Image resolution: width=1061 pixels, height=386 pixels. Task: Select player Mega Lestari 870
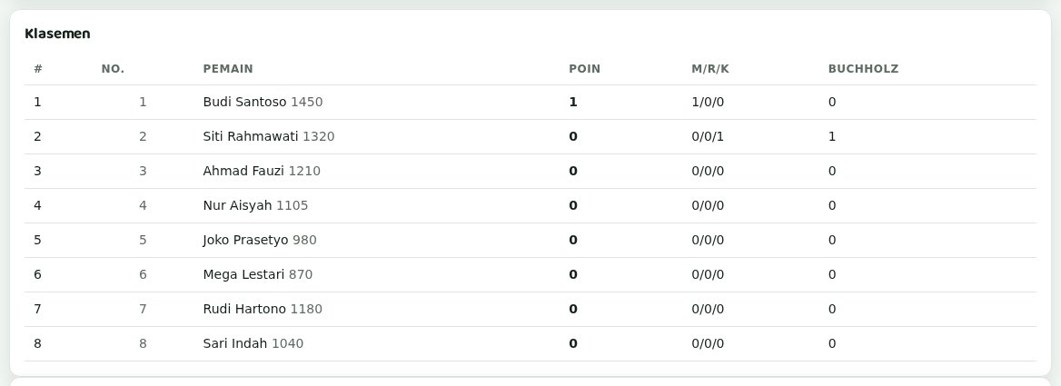(x=258, y=274)
